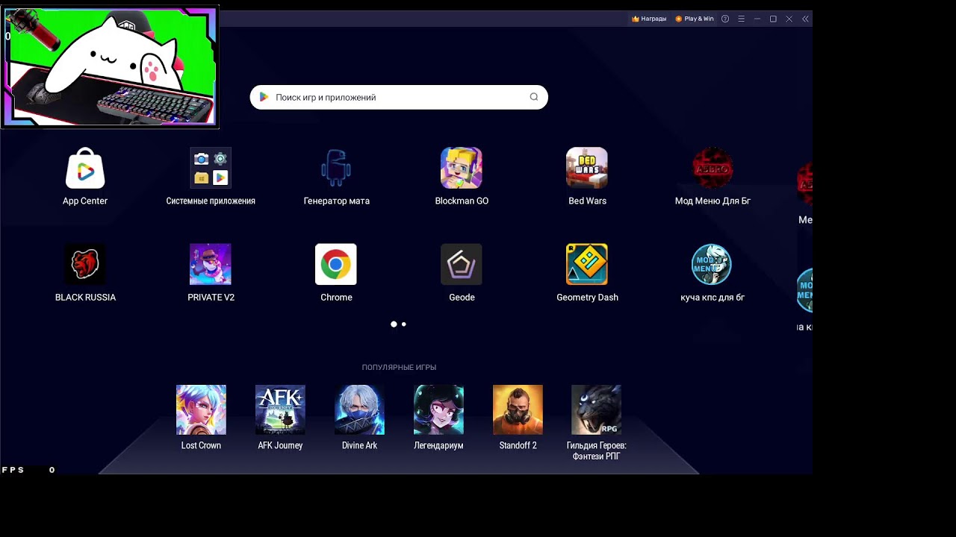Screen dimensions: 956x537
Task: Open the hamburger menu in title bar
Action: 741,19
